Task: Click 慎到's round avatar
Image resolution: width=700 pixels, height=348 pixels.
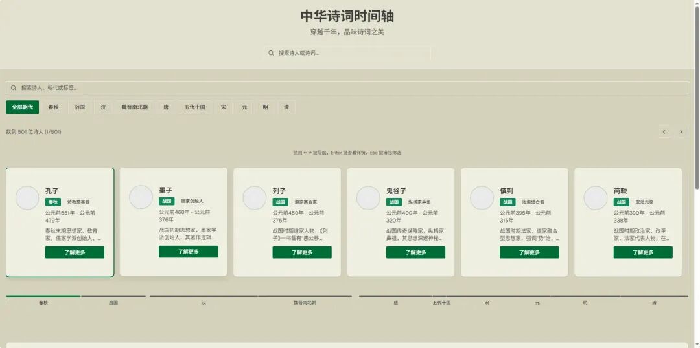Action: tap(482, 198)
